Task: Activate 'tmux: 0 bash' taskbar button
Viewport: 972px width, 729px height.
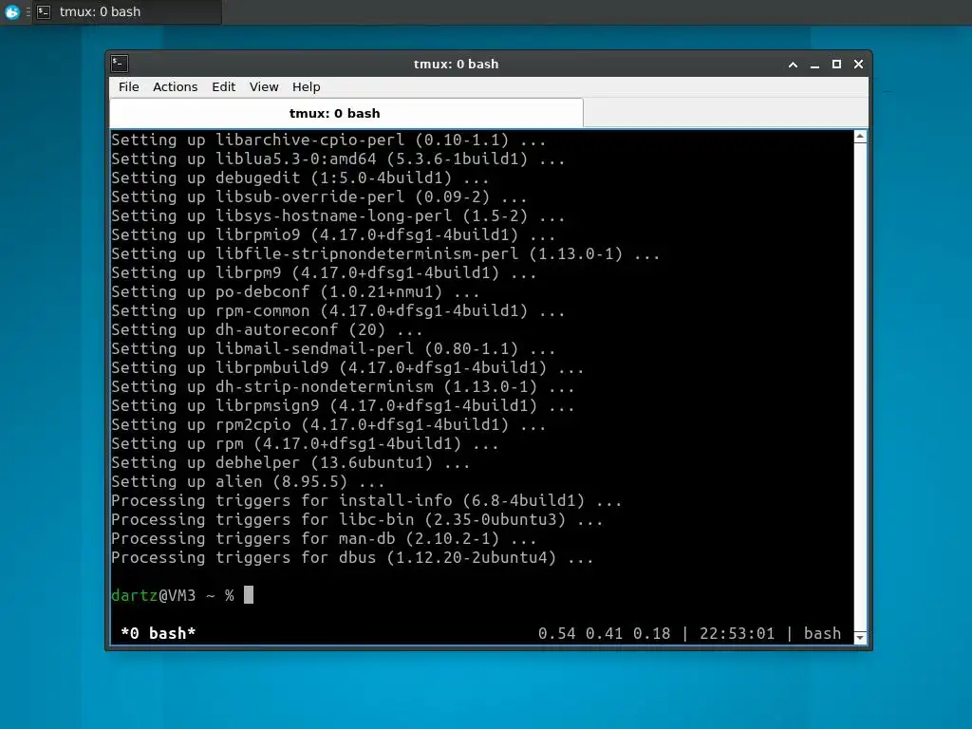Action: (126, 11)
